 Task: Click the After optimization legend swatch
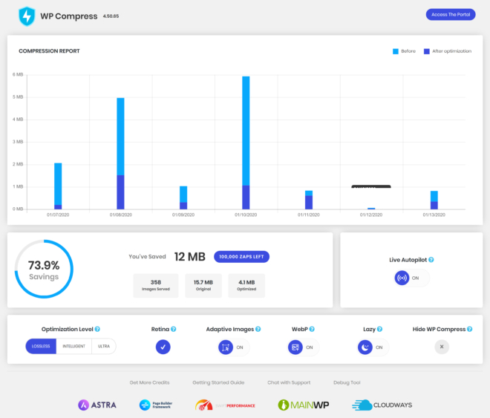[427, 51]
